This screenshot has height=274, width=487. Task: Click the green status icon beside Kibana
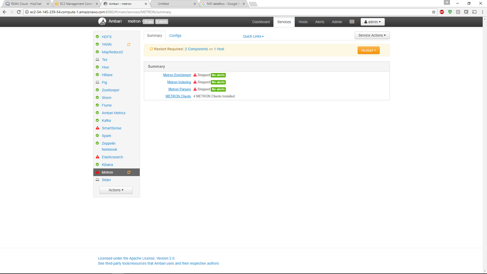(x=97, y=165)
